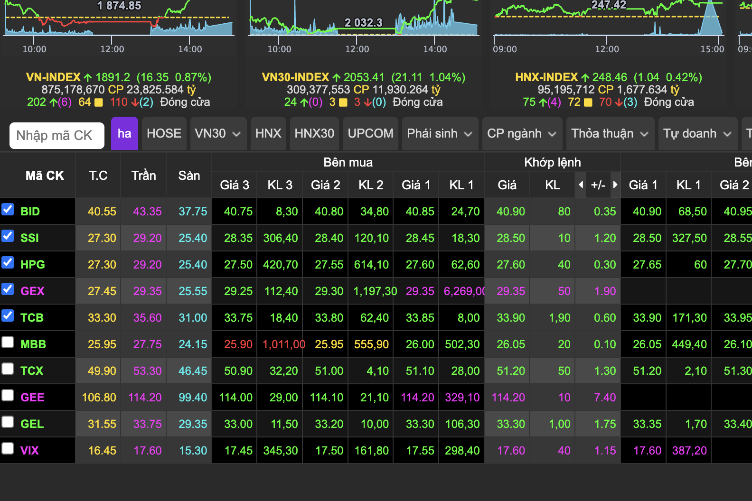Expand the CP ngành dropdown
The image size is (752, 501).
(522, 134)
